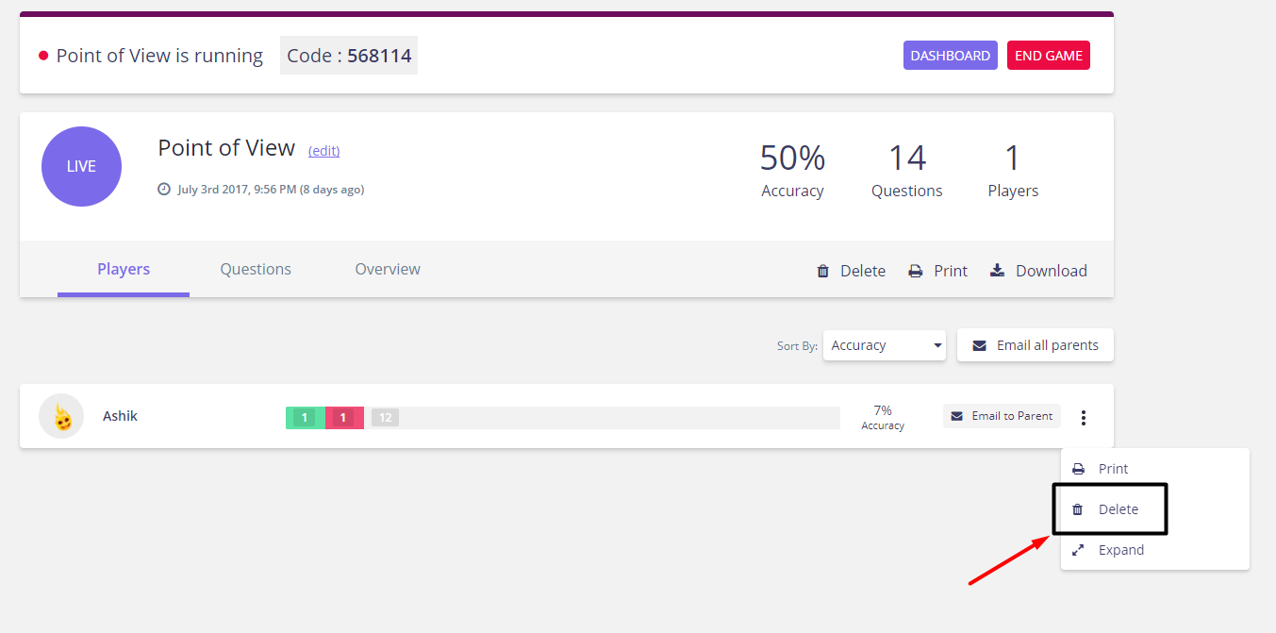The width and height of the screenshot is (1276, 633).
Task: Open the three-dot menu for Ashik
Action: coord(1084,417)
